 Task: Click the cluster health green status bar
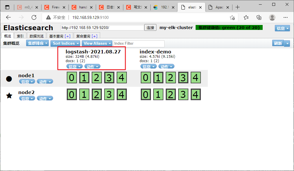[x=229, y=28]
